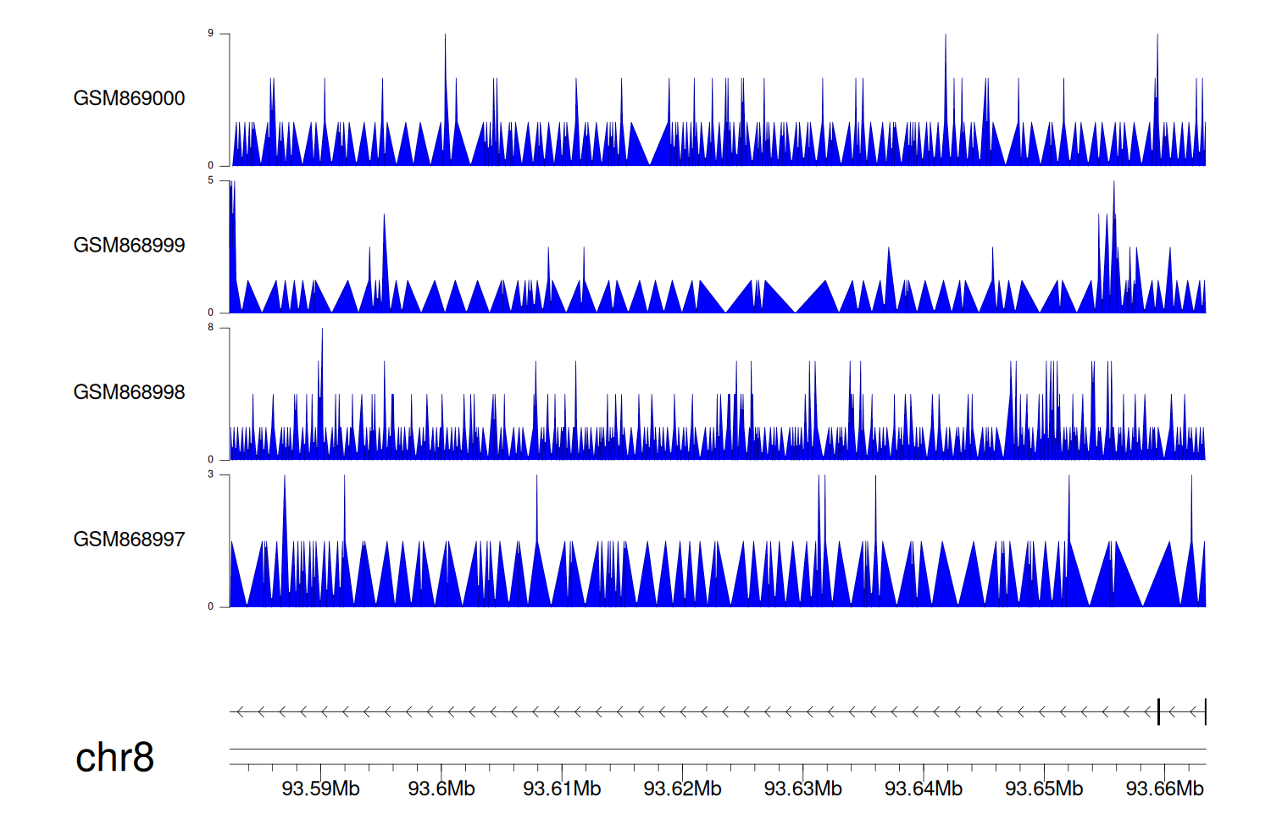Viewport: 1271px width, 830px height.
Task: Click the 93.65Mb tick label
Action: [x=1044, y=788]
